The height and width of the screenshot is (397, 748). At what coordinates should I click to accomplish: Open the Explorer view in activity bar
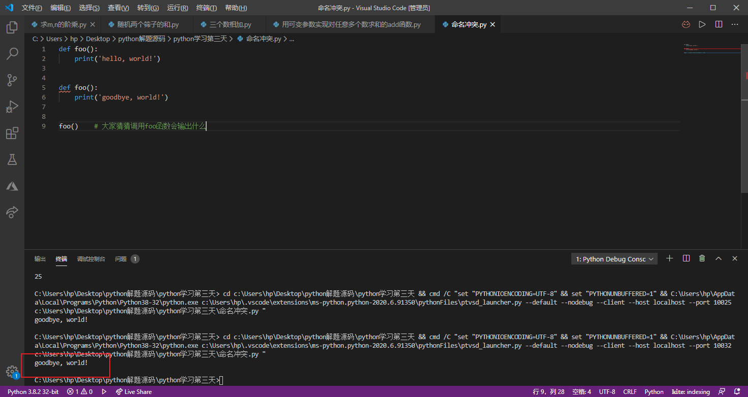(12, 27)
